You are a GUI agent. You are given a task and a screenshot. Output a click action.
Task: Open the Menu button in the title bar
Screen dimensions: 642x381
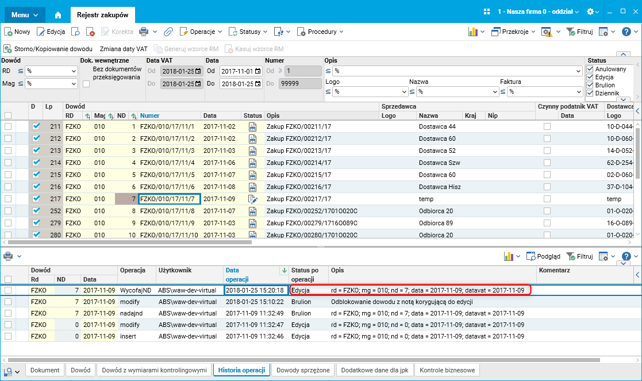[x=25, y=14]
